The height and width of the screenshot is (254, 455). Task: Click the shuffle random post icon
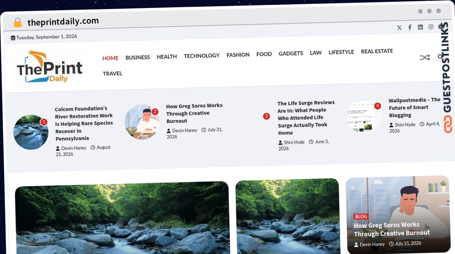point(425,58)
